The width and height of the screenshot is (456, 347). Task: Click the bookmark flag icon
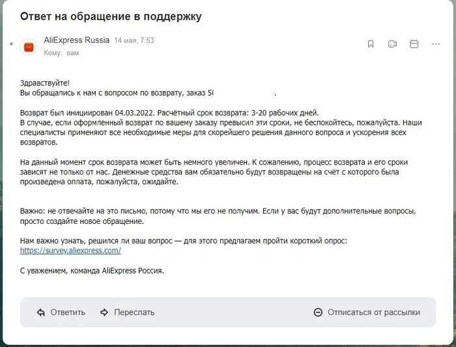coord(371,44)
